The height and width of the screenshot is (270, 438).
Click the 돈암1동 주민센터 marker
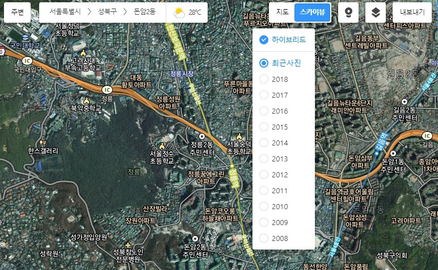[393, 153]
